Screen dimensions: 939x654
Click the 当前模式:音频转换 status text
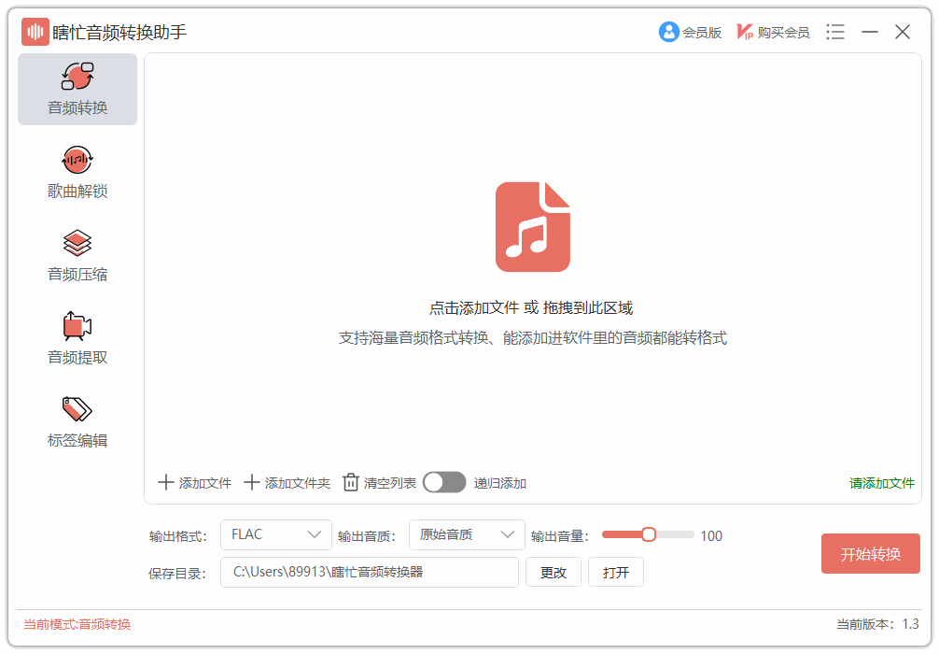coord(77,624)
